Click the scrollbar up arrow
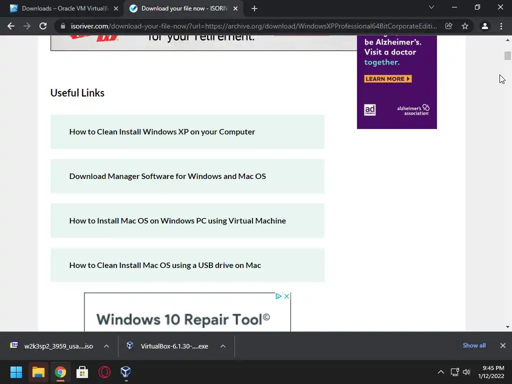Viewport: 512px width, 384px height. 507,40
